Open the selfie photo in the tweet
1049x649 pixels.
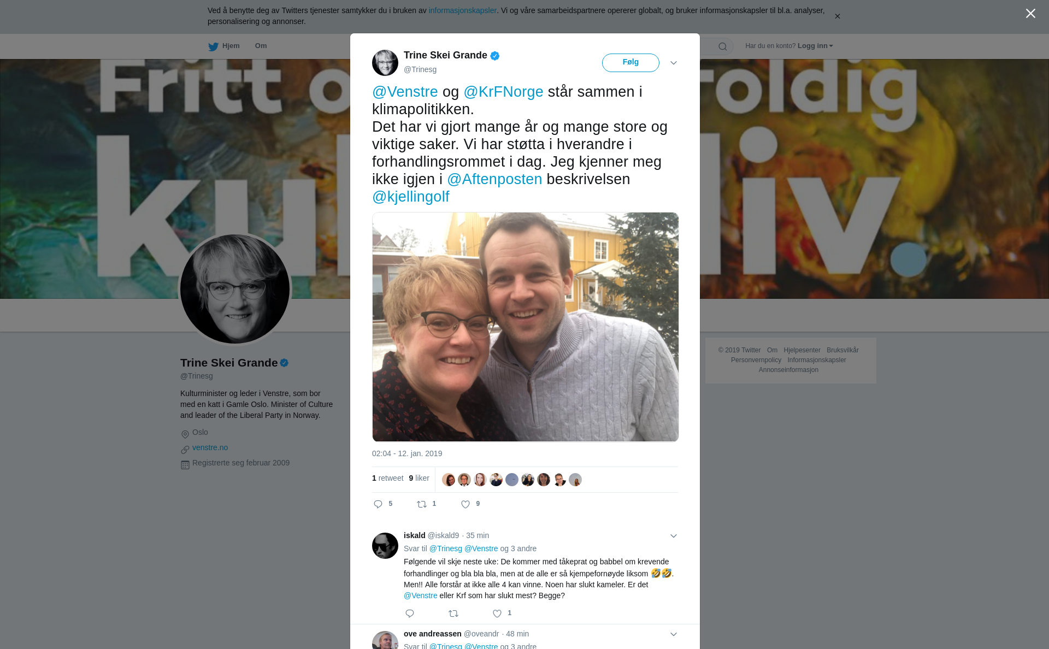tap(525, 327)
